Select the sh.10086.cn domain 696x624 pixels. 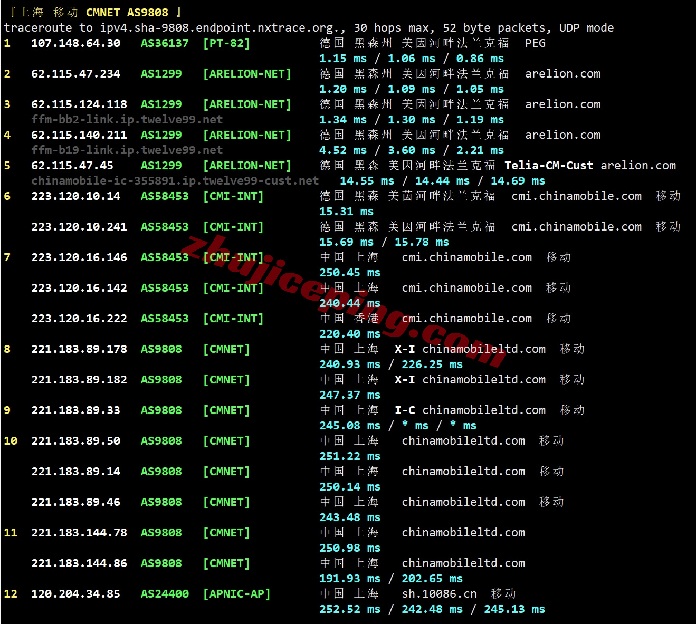tap(439, 594)
